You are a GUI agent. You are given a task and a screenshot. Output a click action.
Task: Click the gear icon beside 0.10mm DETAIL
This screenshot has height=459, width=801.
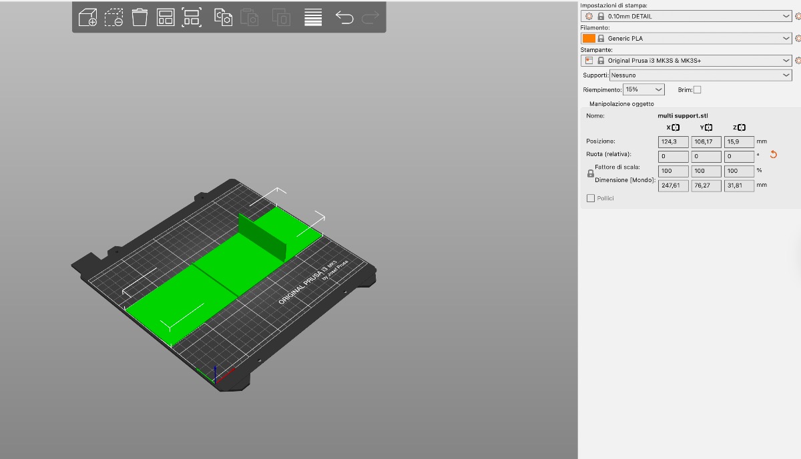pyautogui.click(x=588, y=16)
